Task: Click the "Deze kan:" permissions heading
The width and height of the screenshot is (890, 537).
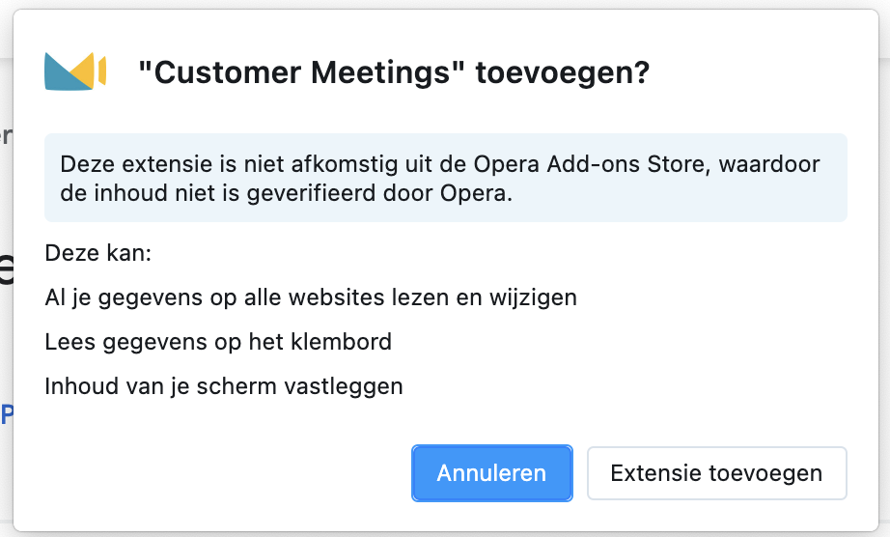Action: pyautogui.click(x=98, y=253)
